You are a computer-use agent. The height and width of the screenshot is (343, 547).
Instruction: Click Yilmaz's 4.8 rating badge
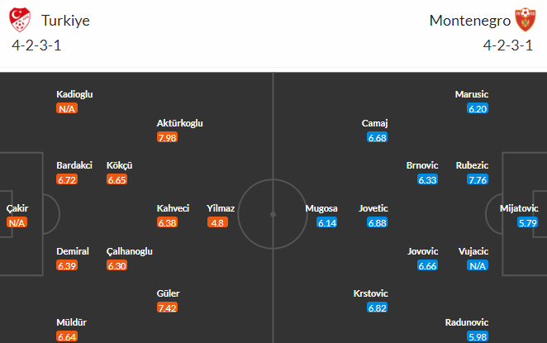click(x=217, y=222)
